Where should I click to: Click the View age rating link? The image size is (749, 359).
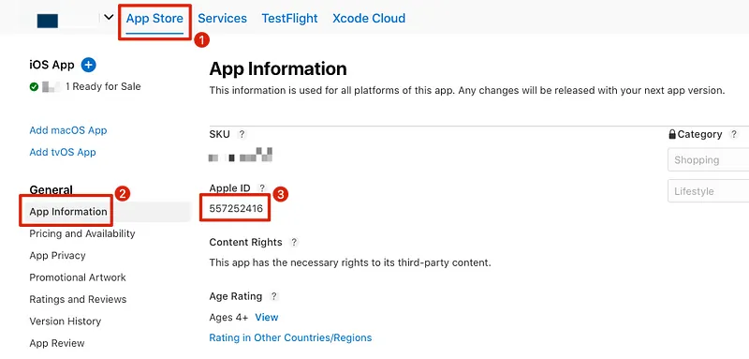coord(267,318)
